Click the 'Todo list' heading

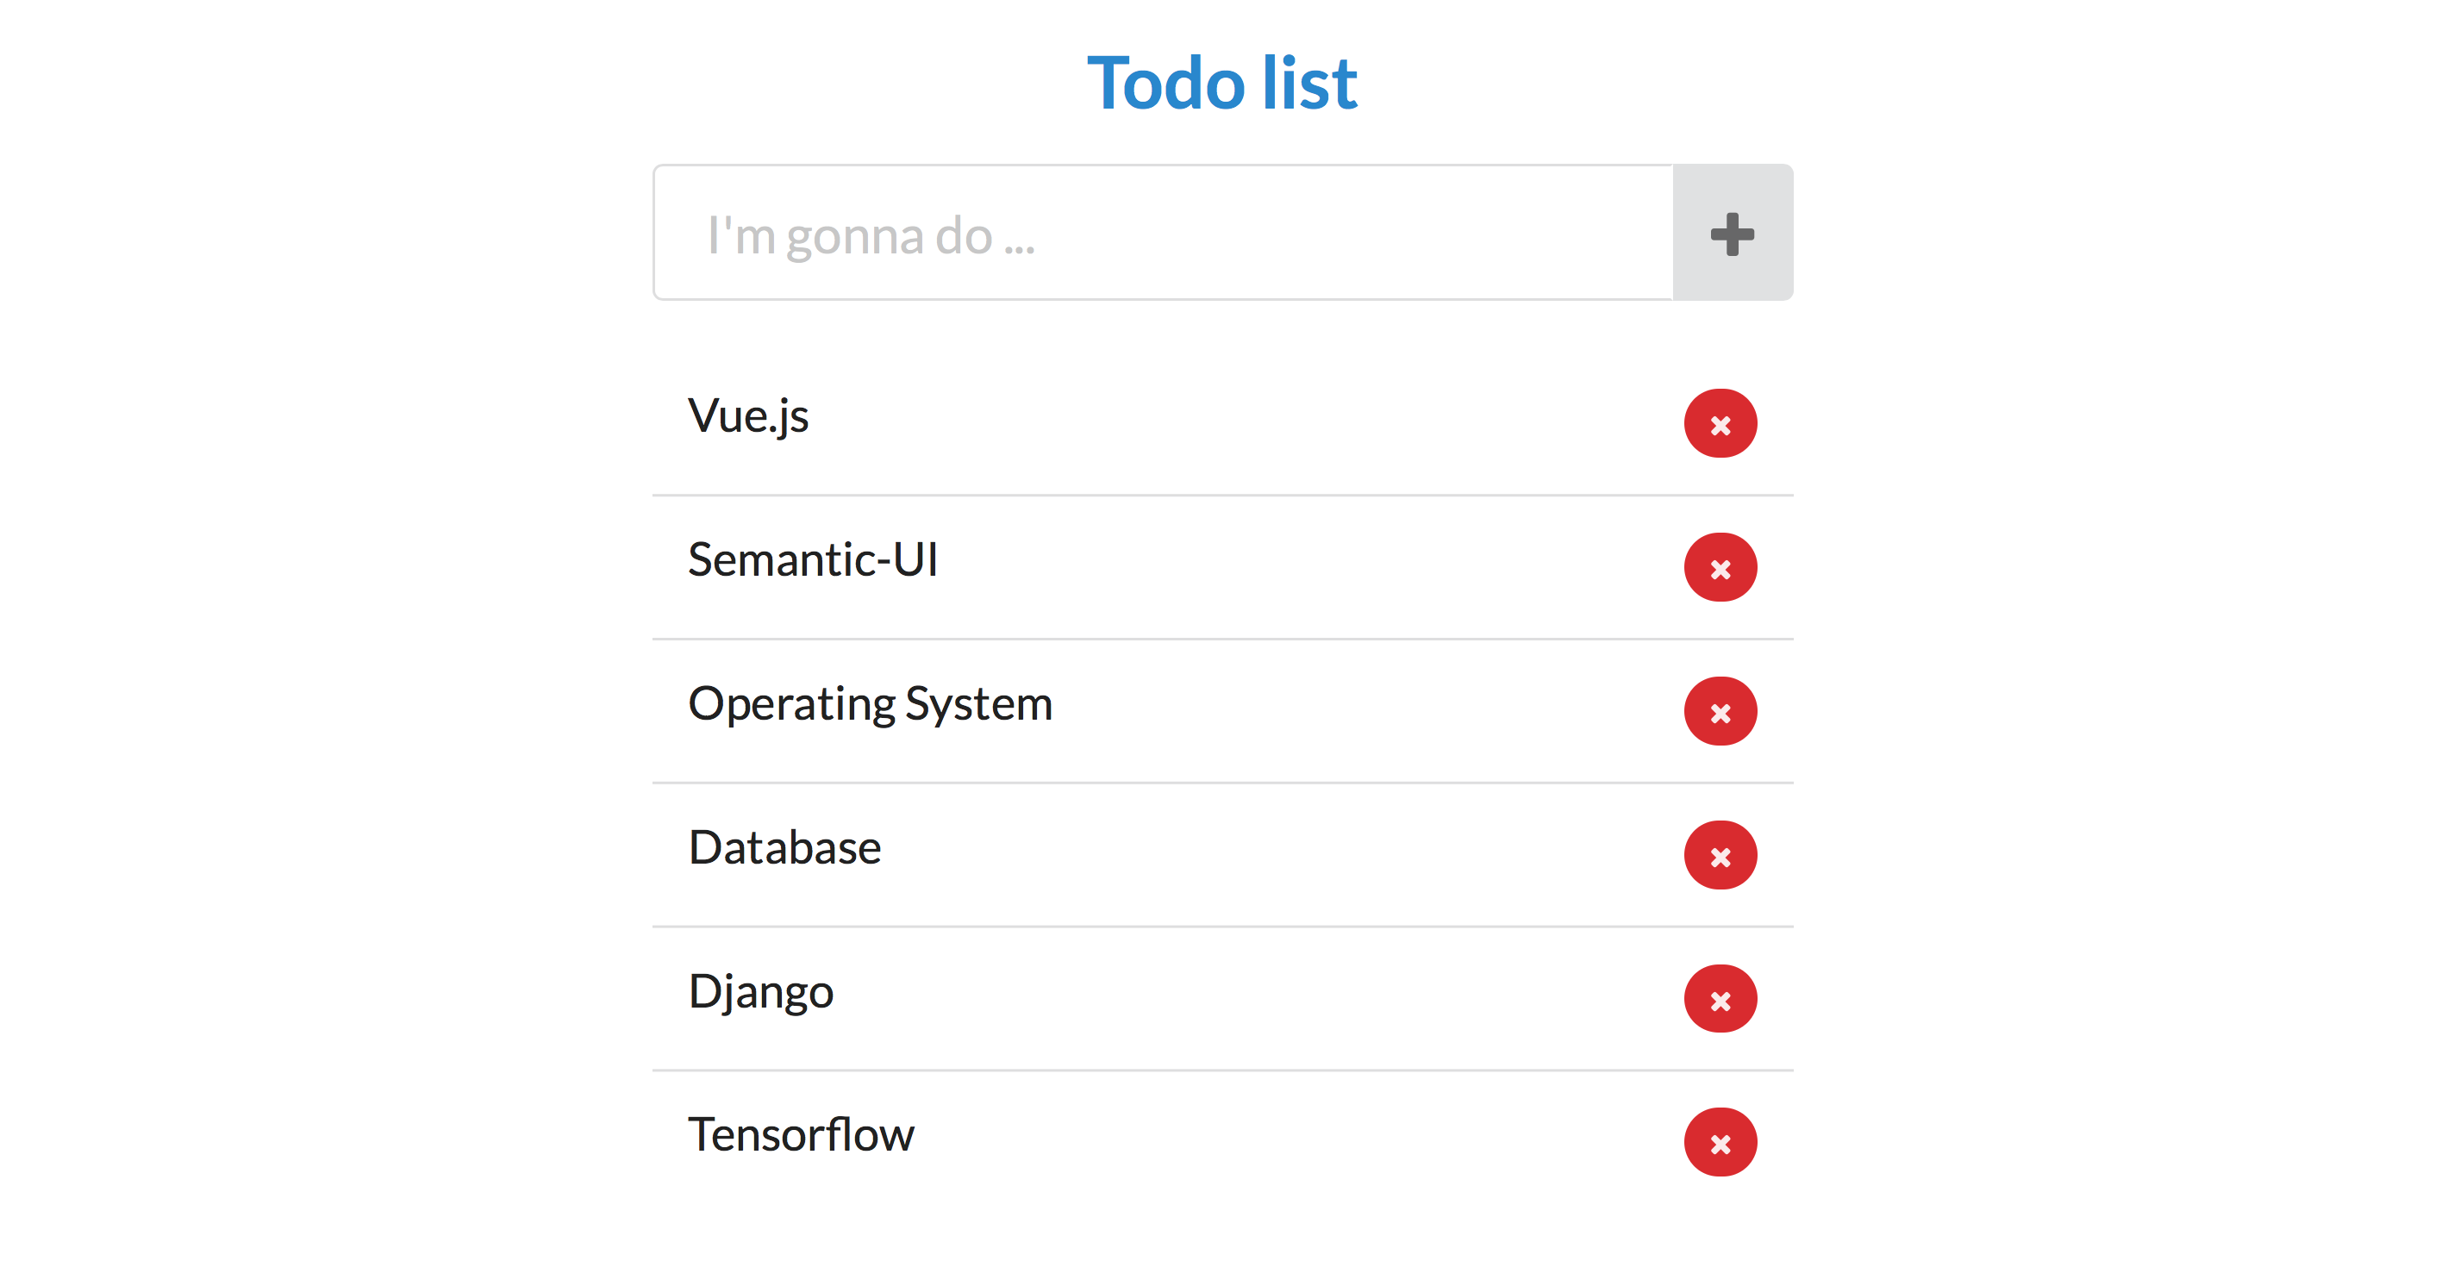[1223, 84]
